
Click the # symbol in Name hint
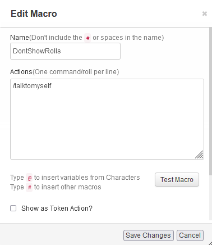click(87, 38)
